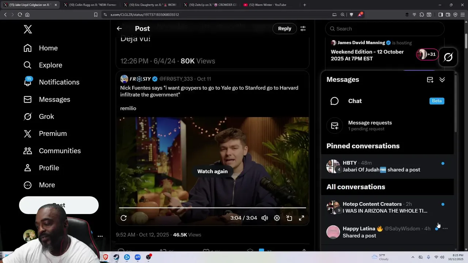Open video settings gear
Viewport: 468px width, 263px height.
tap(277, 218)
